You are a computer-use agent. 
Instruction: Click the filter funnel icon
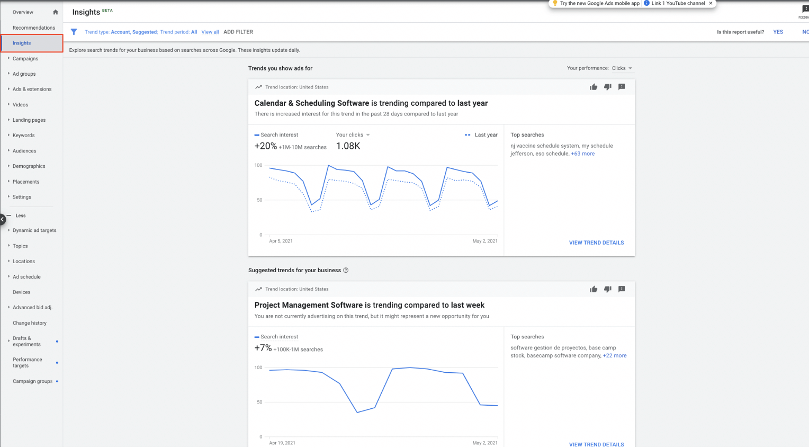(74, 32)
